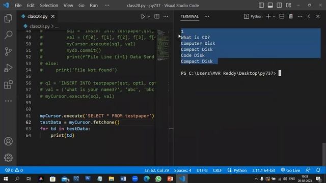Open notifications bell in status bar
This screenshot has height=183, width=326.
click(x=318, y=170)
